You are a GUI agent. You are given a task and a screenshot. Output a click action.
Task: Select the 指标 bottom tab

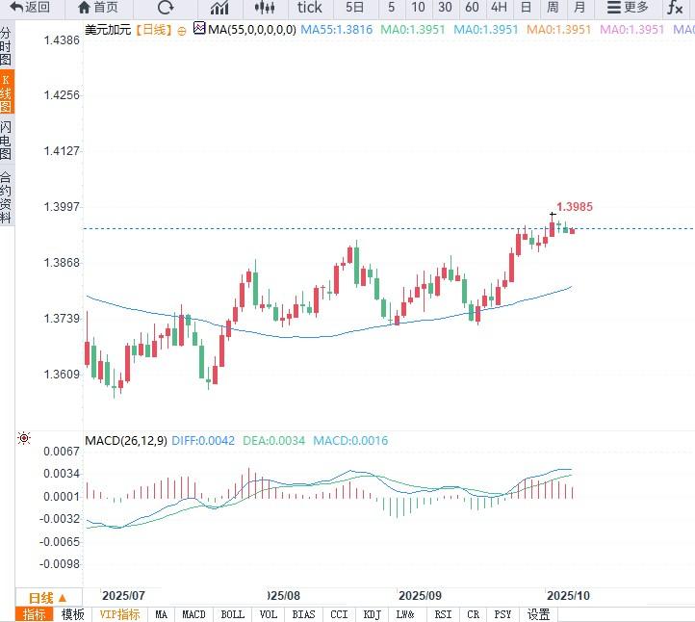[x=34, y=614]
